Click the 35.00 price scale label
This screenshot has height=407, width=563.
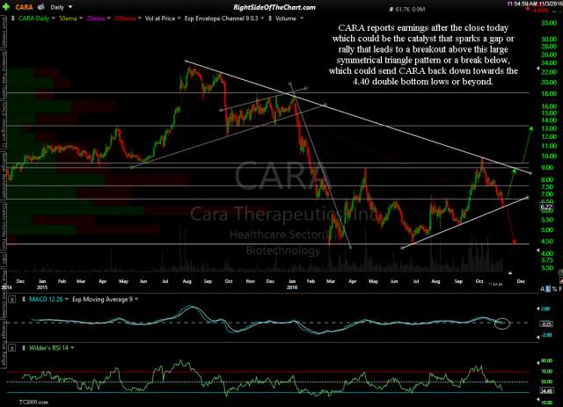click(549, 23)
